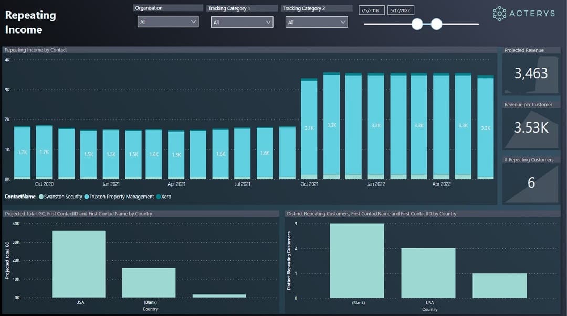Click the Acterys logo icon
Screen dimensions: 567x316
pyautogui.click(x=499, y=14)
